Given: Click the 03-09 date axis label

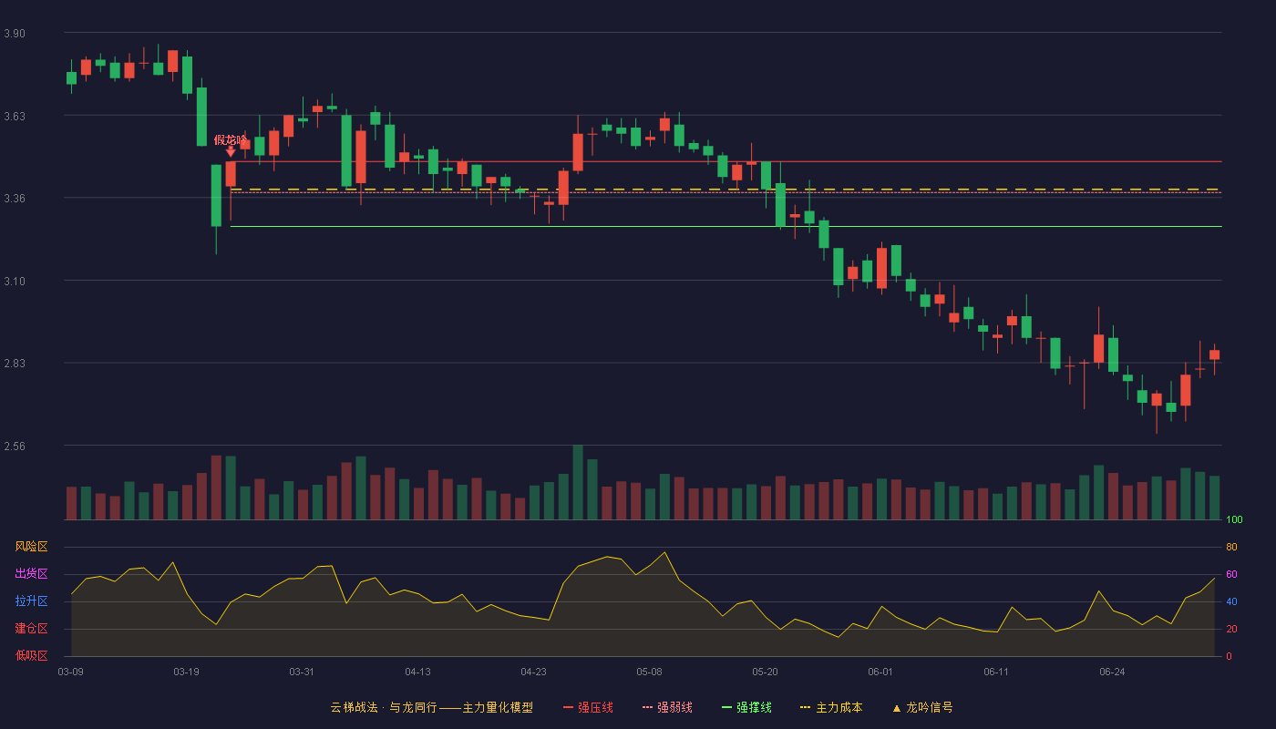Looking at the screenshot, I should tap(70, 672).
